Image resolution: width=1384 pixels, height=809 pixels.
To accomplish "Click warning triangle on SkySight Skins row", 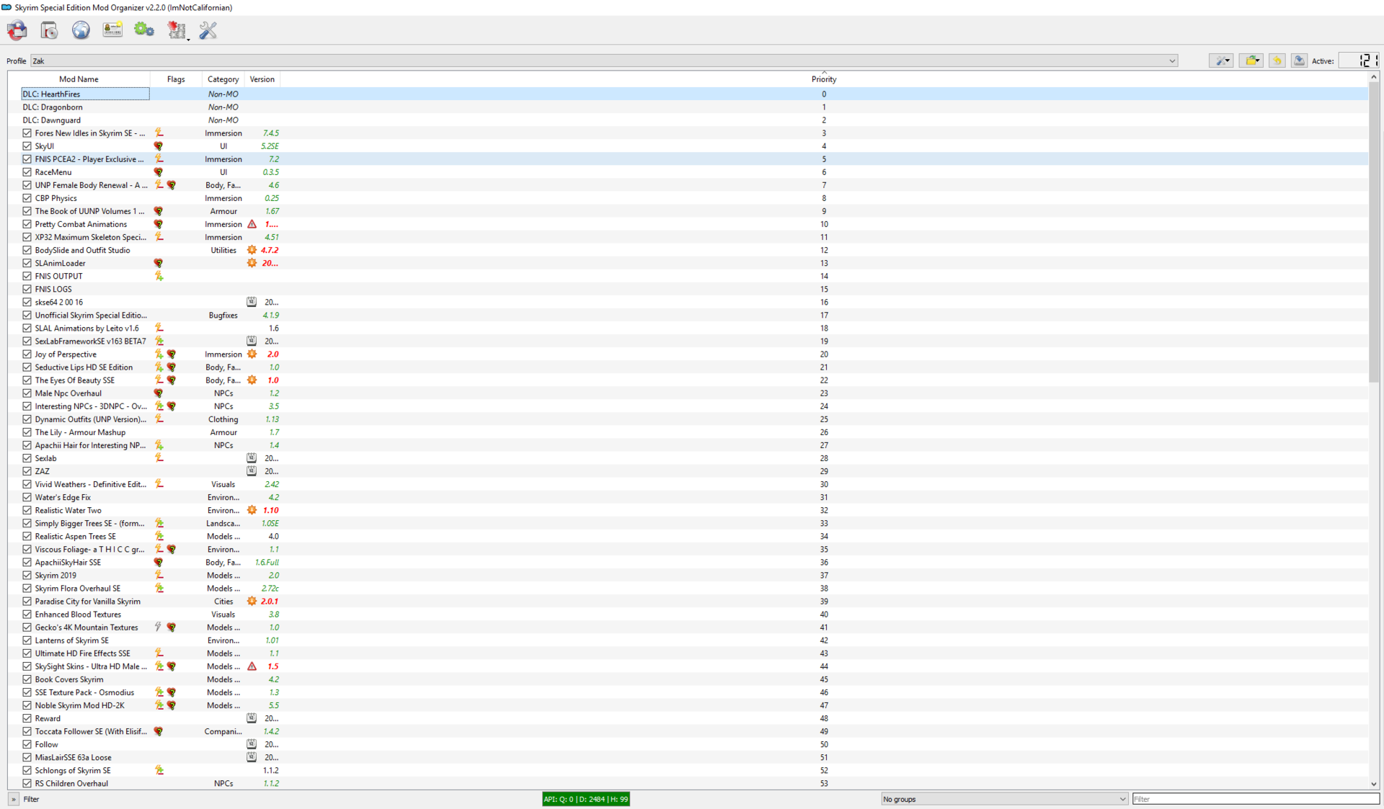I will point(252,666).
